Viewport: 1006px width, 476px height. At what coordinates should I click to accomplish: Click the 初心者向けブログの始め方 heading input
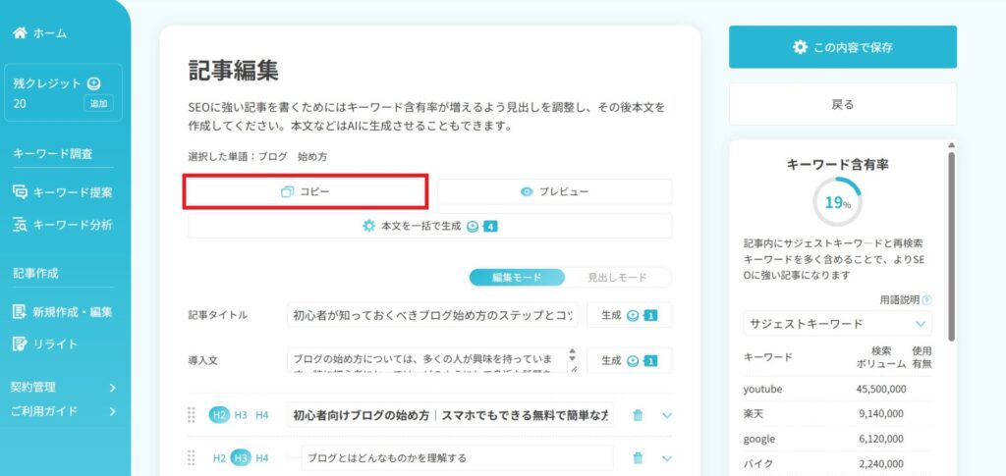(450, 414)
